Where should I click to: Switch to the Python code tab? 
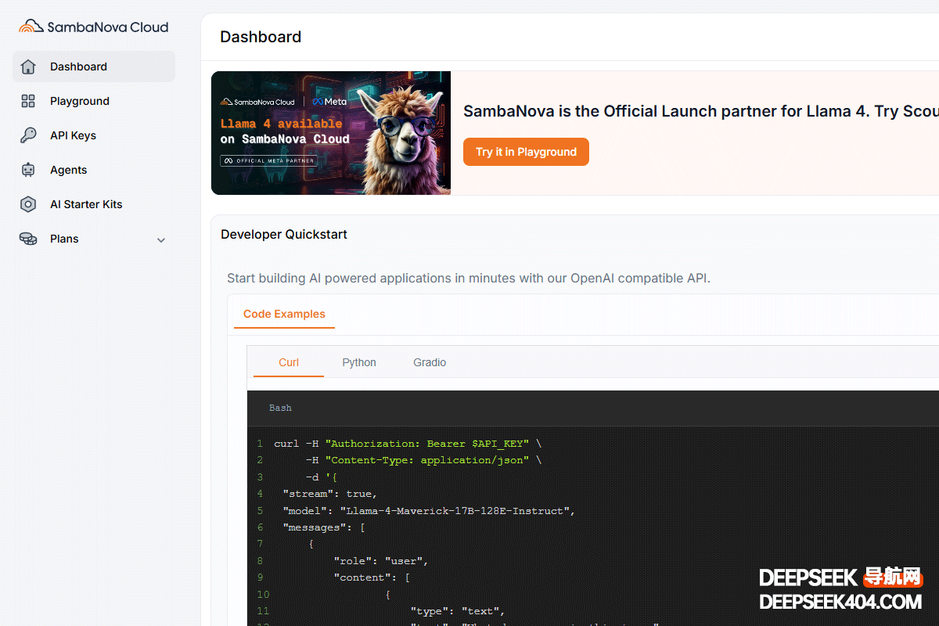click(359, 362)
